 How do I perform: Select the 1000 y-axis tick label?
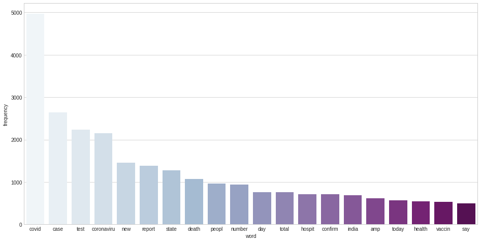coord(17,183)
